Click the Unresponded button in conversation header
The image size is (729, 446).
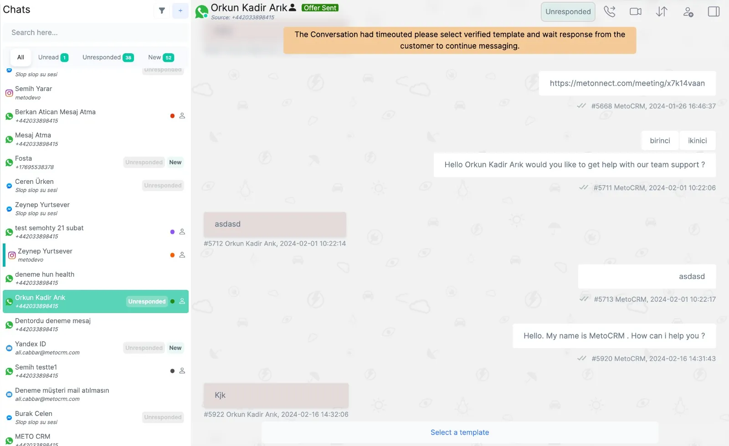(x=568, y=12)
